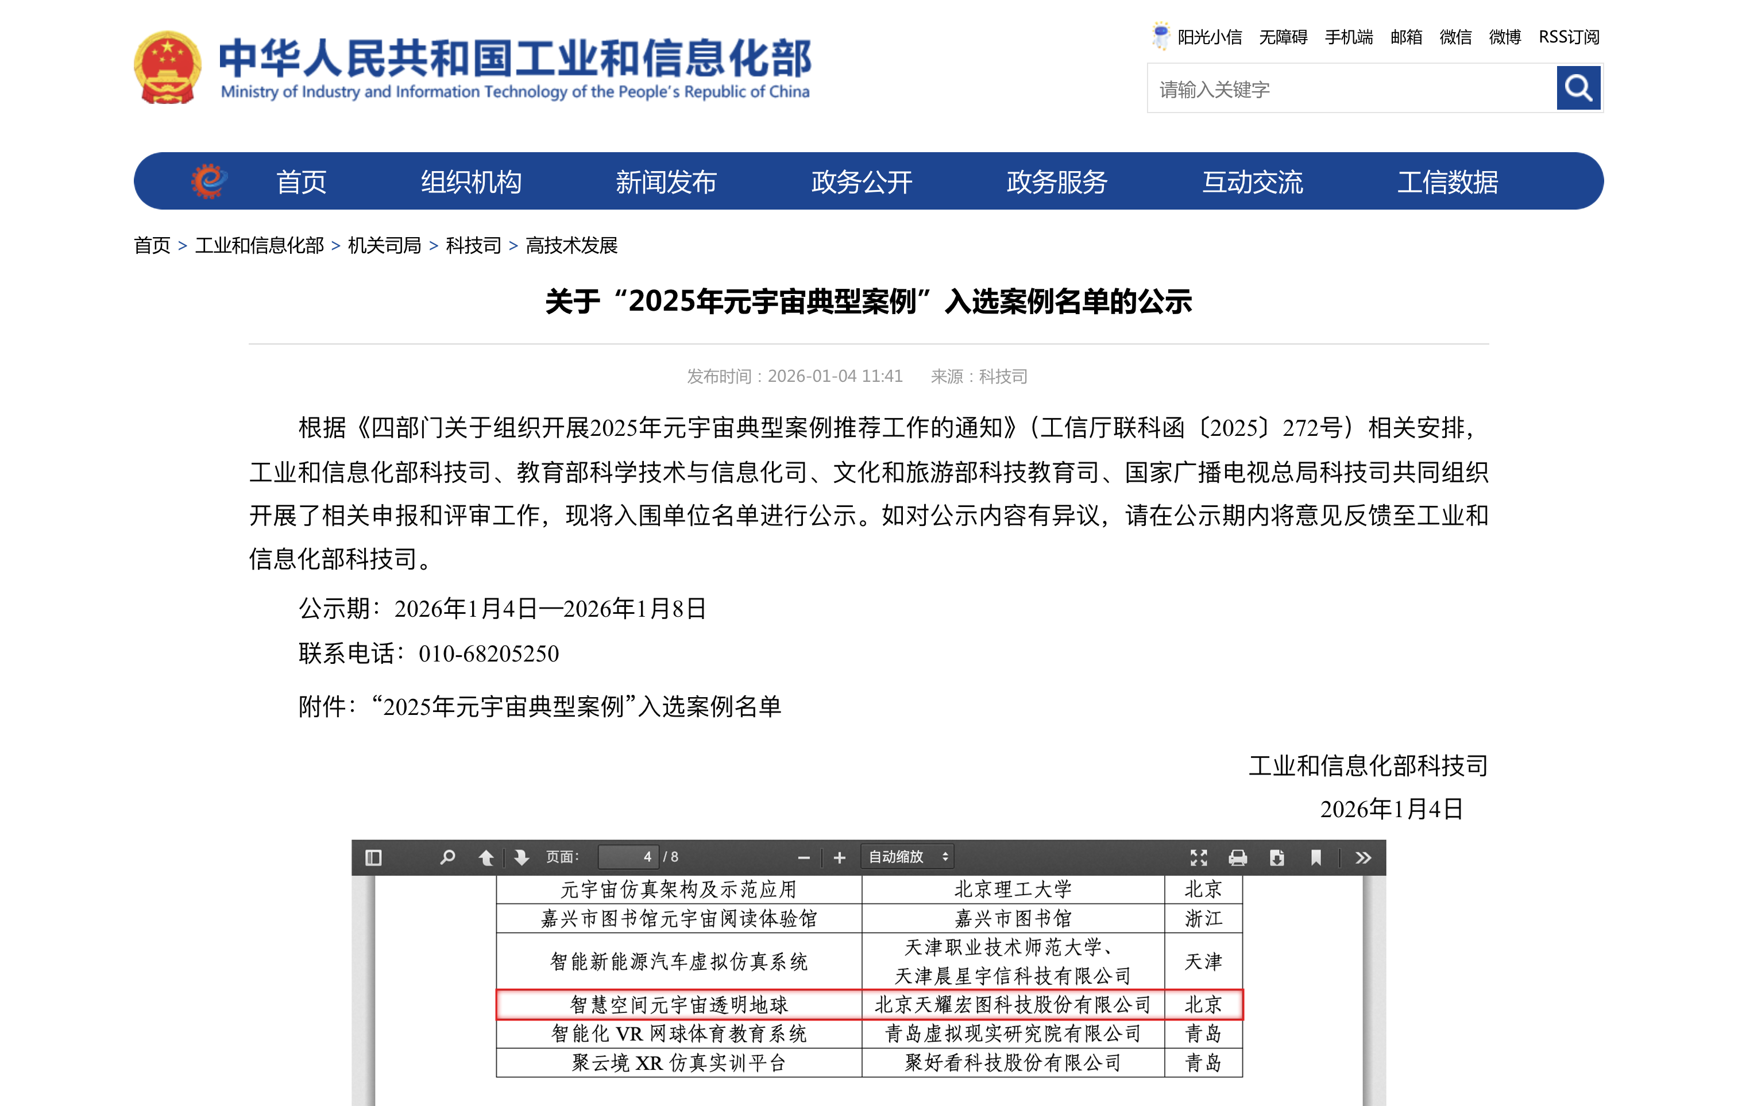Click the keyword search input box
Viewport: 1738px width, 1106px height.
[x=1350, y=89]
